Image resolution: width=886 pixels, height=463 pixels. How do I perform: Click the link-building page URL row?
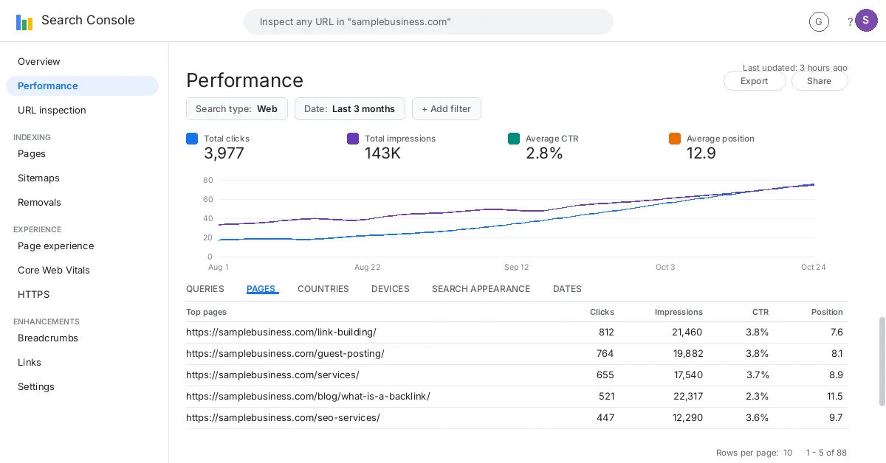(x=517, y=333)
